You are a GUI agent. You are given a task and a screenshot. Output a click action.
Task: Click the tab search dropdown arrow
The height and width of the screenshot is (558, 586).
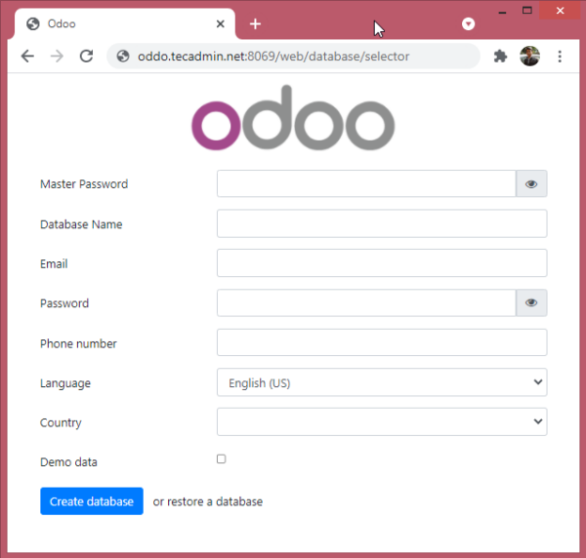pyautogui.click(x=468, y=23)
